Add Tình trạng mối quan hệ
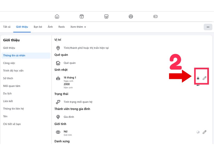This screenshot has height=160, width=214. pos(78,102)
